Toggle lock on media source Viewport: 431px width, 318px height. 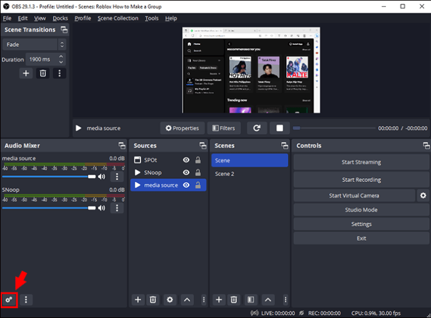click(197, 185)
